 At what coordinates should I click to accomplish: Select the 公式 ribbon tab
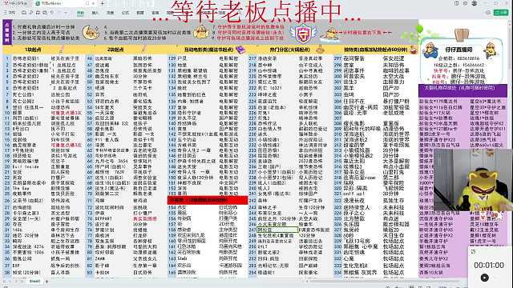[x=125, y=13]
